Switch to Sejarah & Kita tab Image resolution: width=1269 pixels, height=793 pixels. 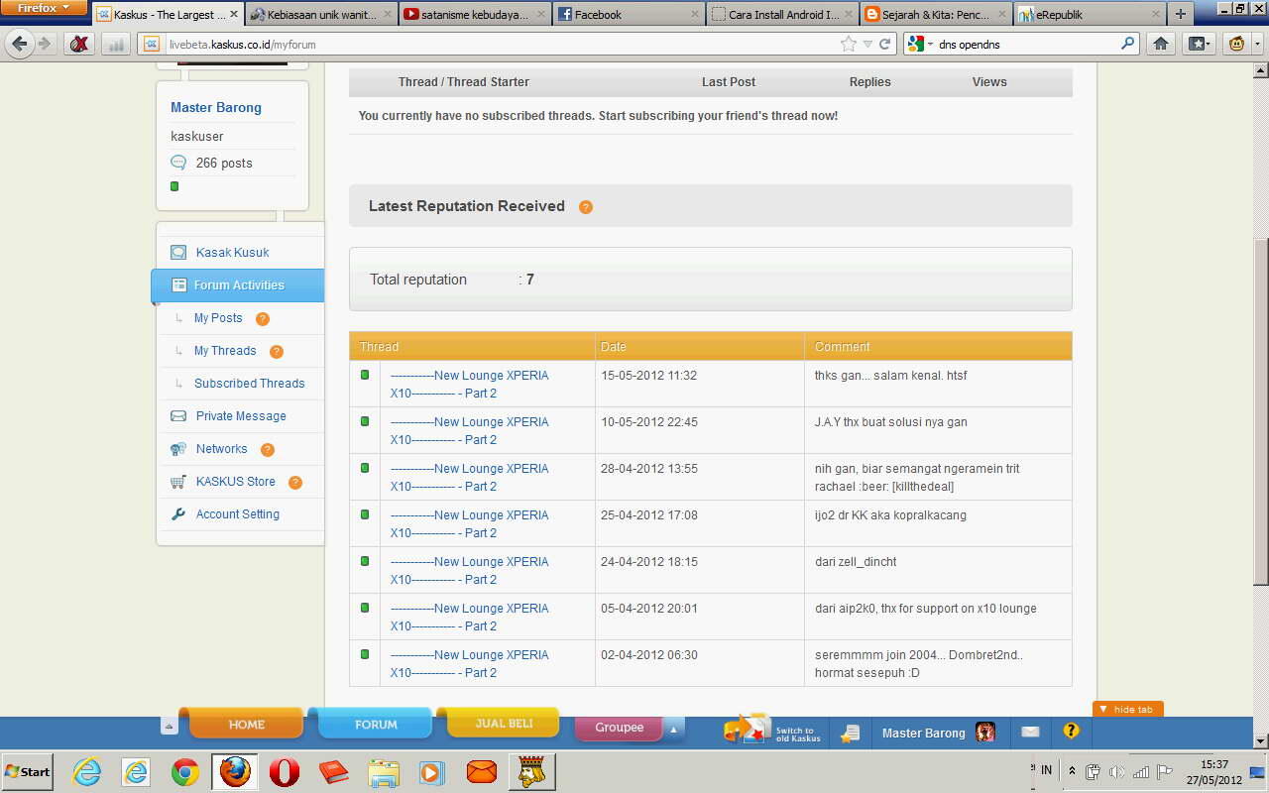pos(935,15)
